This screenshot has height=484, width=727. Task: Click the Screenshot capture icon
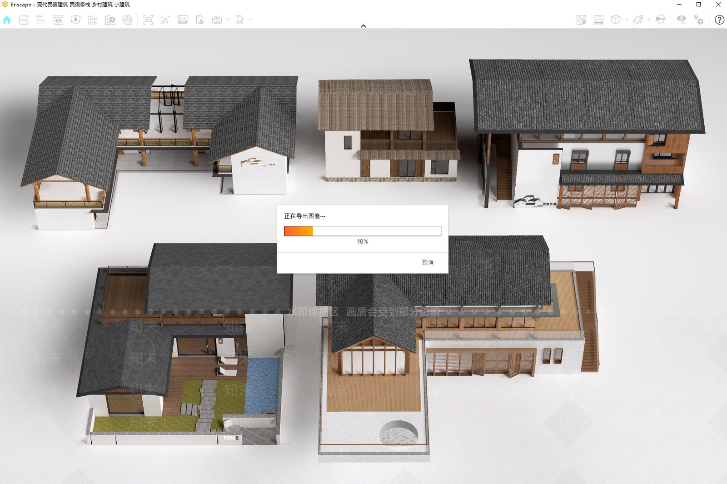pos(148,20)
